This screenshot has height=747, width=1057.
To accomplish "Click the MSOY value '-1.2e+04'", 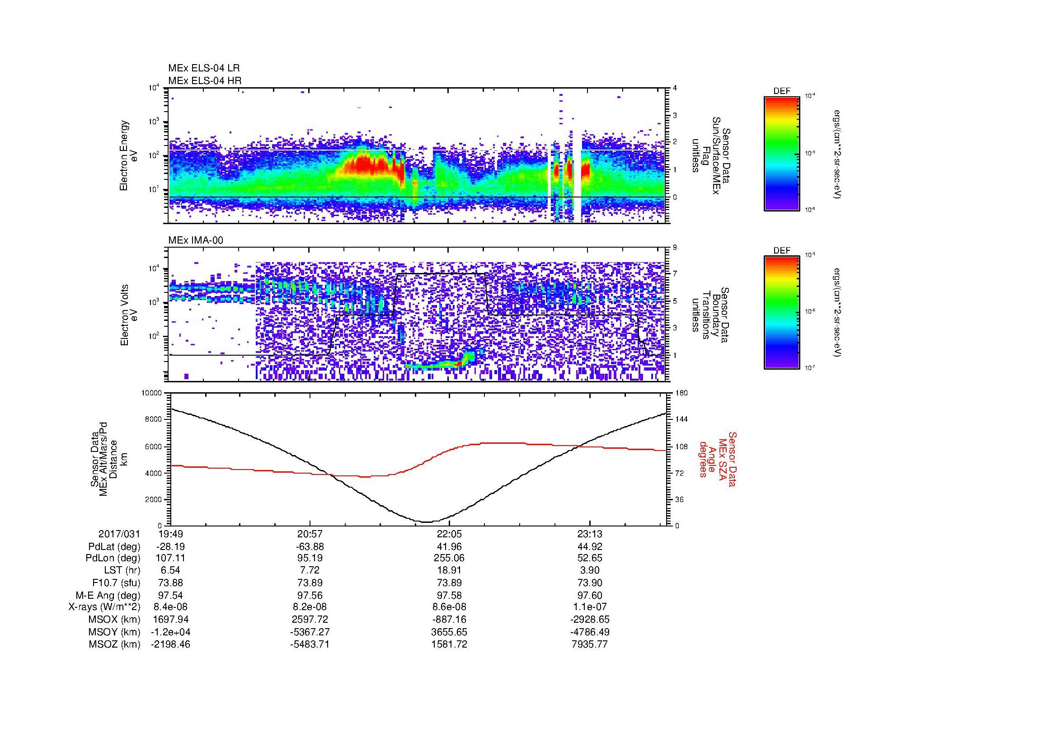I will click(x=171, y=632).
